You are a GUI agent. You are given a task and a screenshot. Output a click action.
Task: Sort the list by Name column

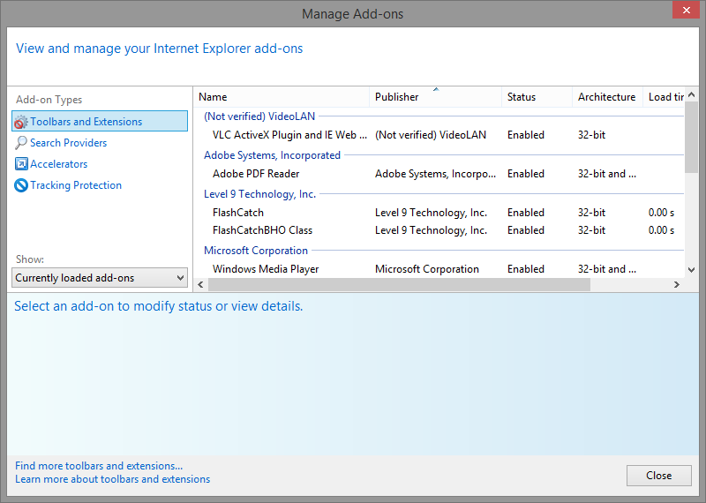coord(282,97)
